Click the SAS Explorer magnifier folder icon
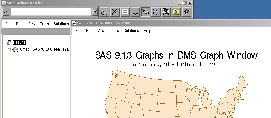 (x=176, y=12)
